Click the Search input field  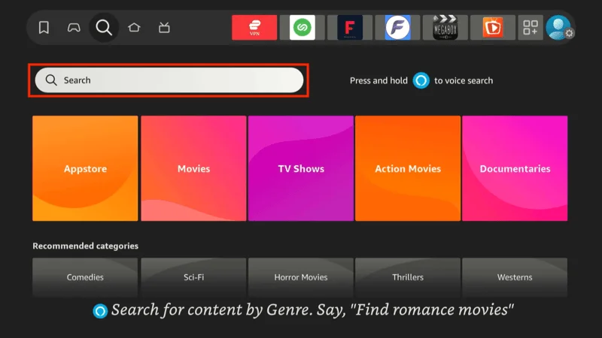(169, 80)
